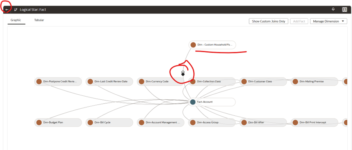This screenshot has width=352, height=150.
Task: Click the Fact-Account blue circle icon
Action: [193, 102]
